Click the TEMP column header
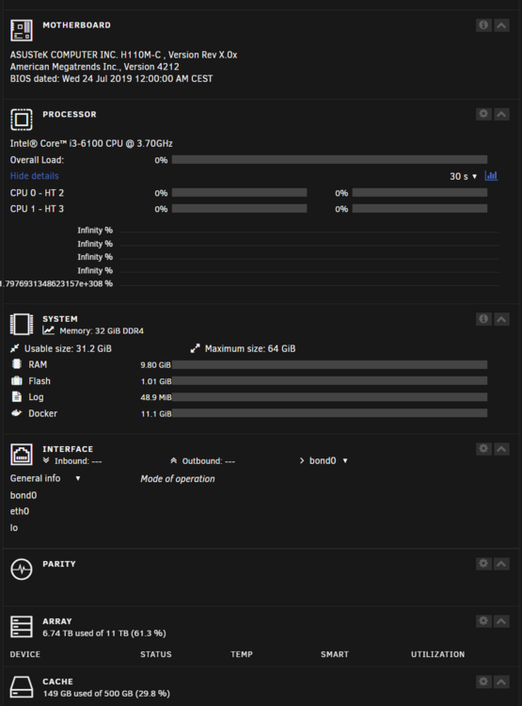 (242, 654)
